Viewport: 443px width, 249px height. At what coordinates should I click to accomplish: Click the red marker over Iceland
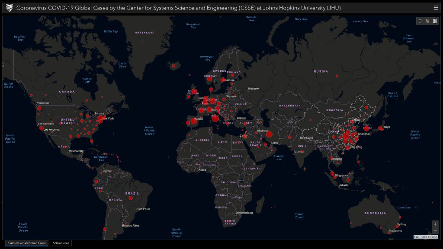[x=173, y=66]
